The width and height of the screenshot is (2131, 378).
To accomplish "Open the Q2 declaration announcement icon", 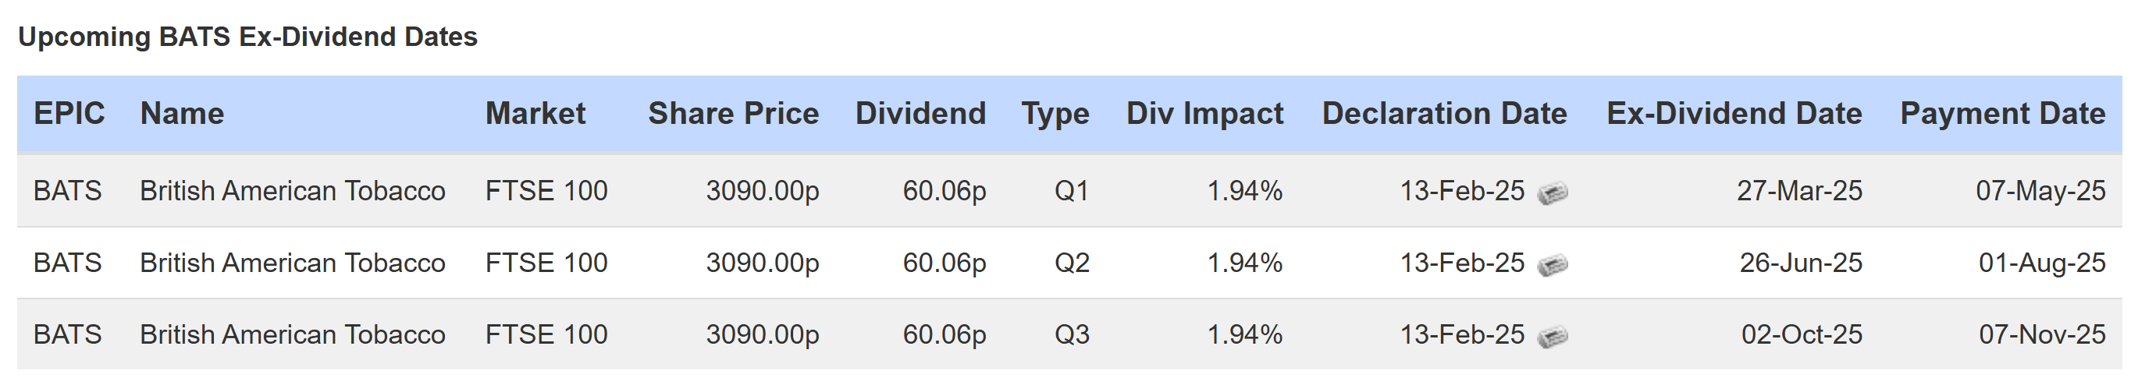I will (x=1553, y=264).
